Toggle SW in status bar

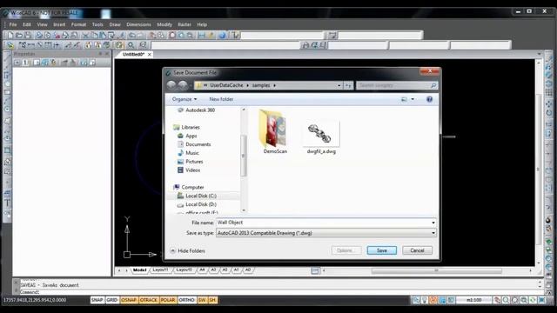[x=202, y=300]
